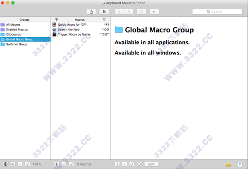Select the Search the Web macro
Image resolution: width=248 pixels, height=169 pixels.
(x=69, y=29)
